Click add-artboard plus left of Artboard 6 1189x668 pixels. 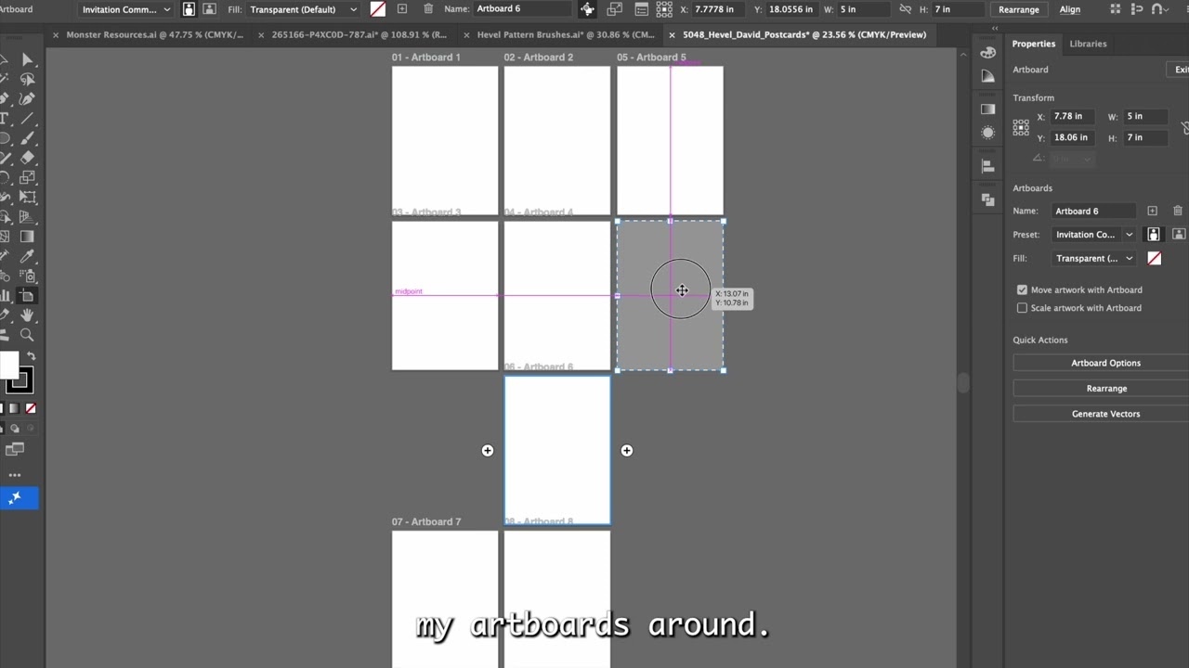488,451
